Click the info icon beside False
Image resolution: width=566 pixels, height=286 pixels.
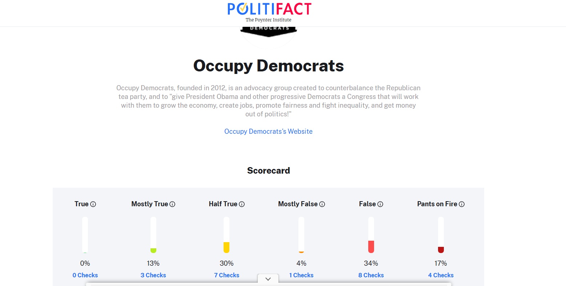[380, 204]
